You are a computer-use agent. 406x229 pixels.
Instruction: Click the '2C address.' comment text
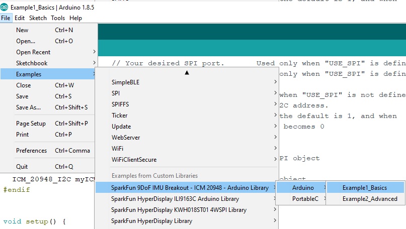click(303, 105)
